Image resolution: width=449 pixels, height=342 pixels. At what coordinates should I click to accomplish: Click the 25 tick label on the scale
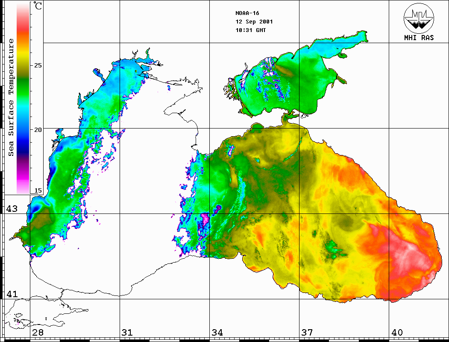(x=38, y=65)
